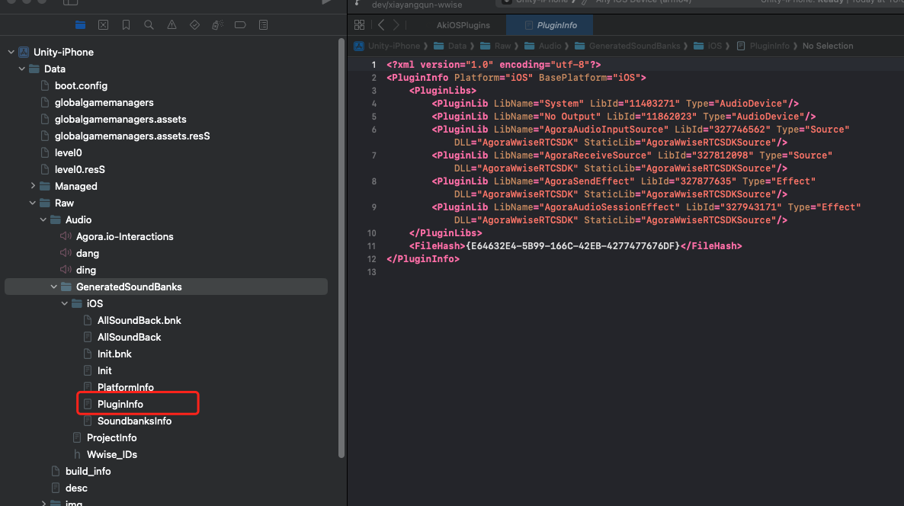Screen dimensions: 904x506
Task: Click Unity-iPhone in the breadcrumb bar
Action: pyautogui.click(x=394, y=46)
